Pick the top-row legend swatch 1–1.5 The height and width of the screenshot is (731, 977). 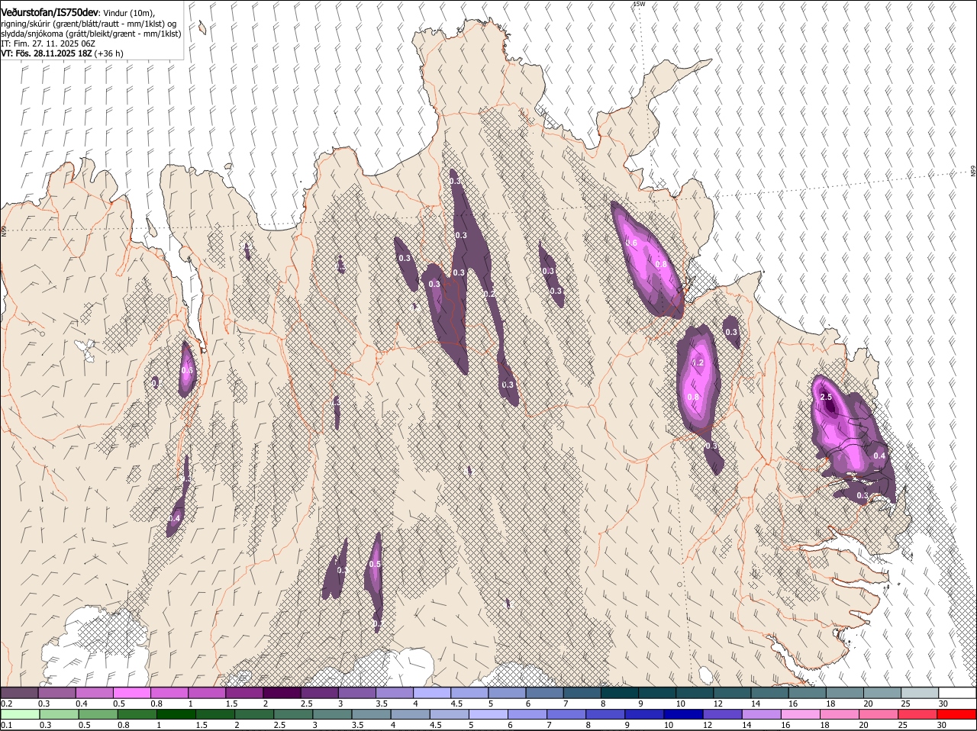tap(206, 692)
